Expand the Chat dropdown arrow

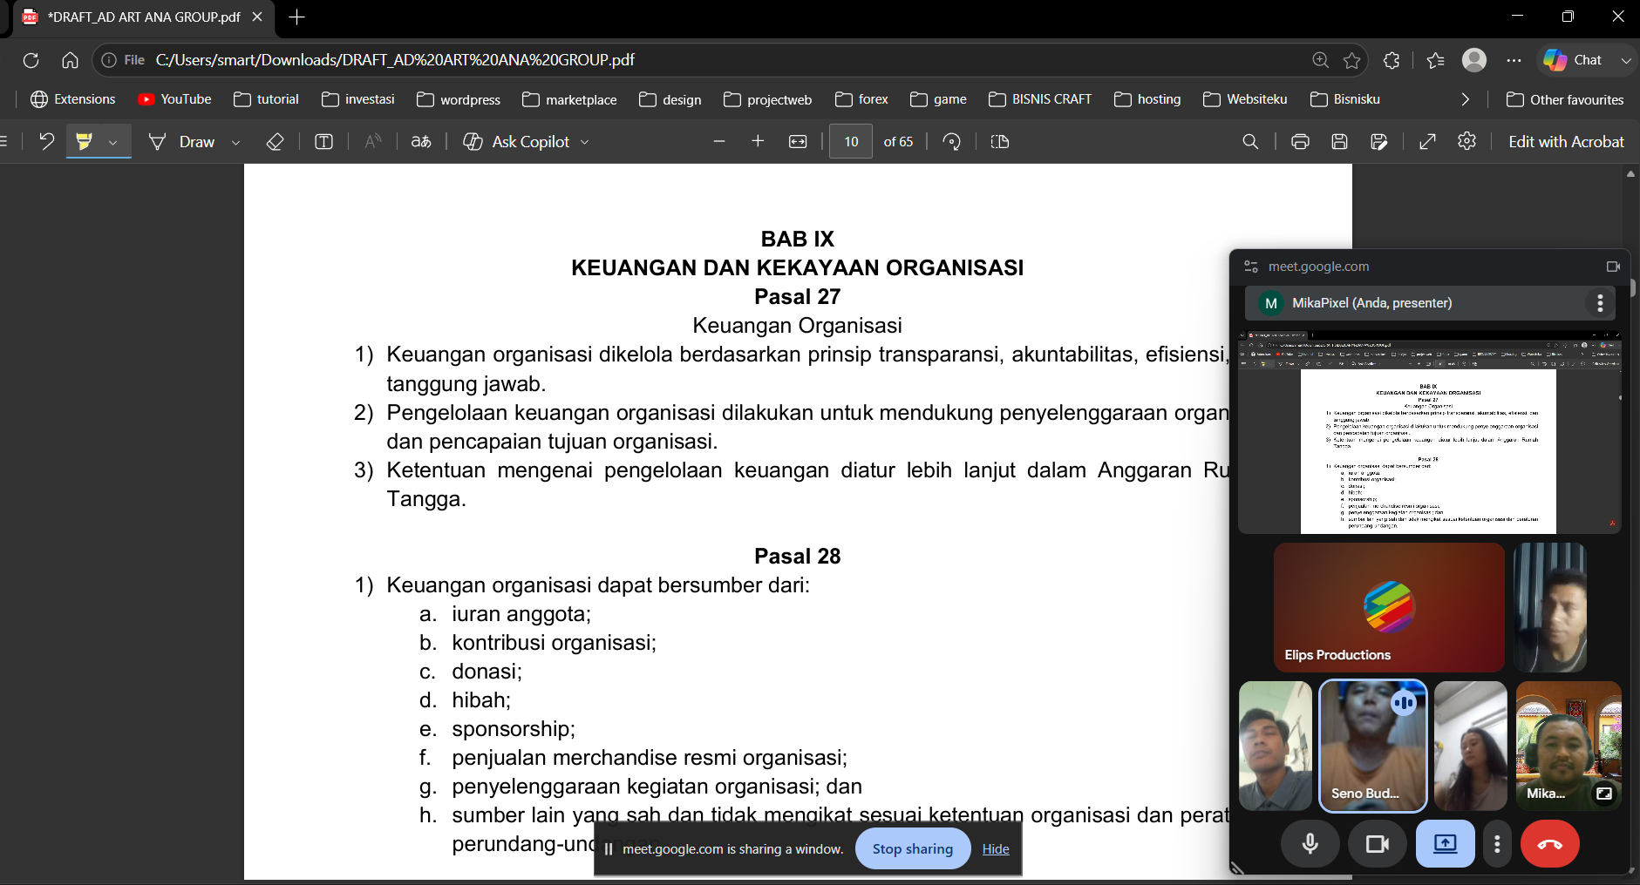coord(1625,60)
